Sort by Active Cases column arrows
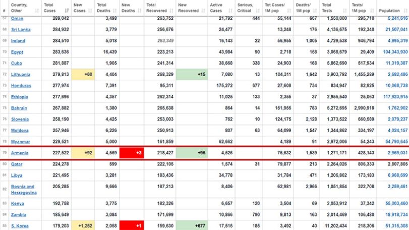Screen dimensions: 409x230 [x=230, y=11]
